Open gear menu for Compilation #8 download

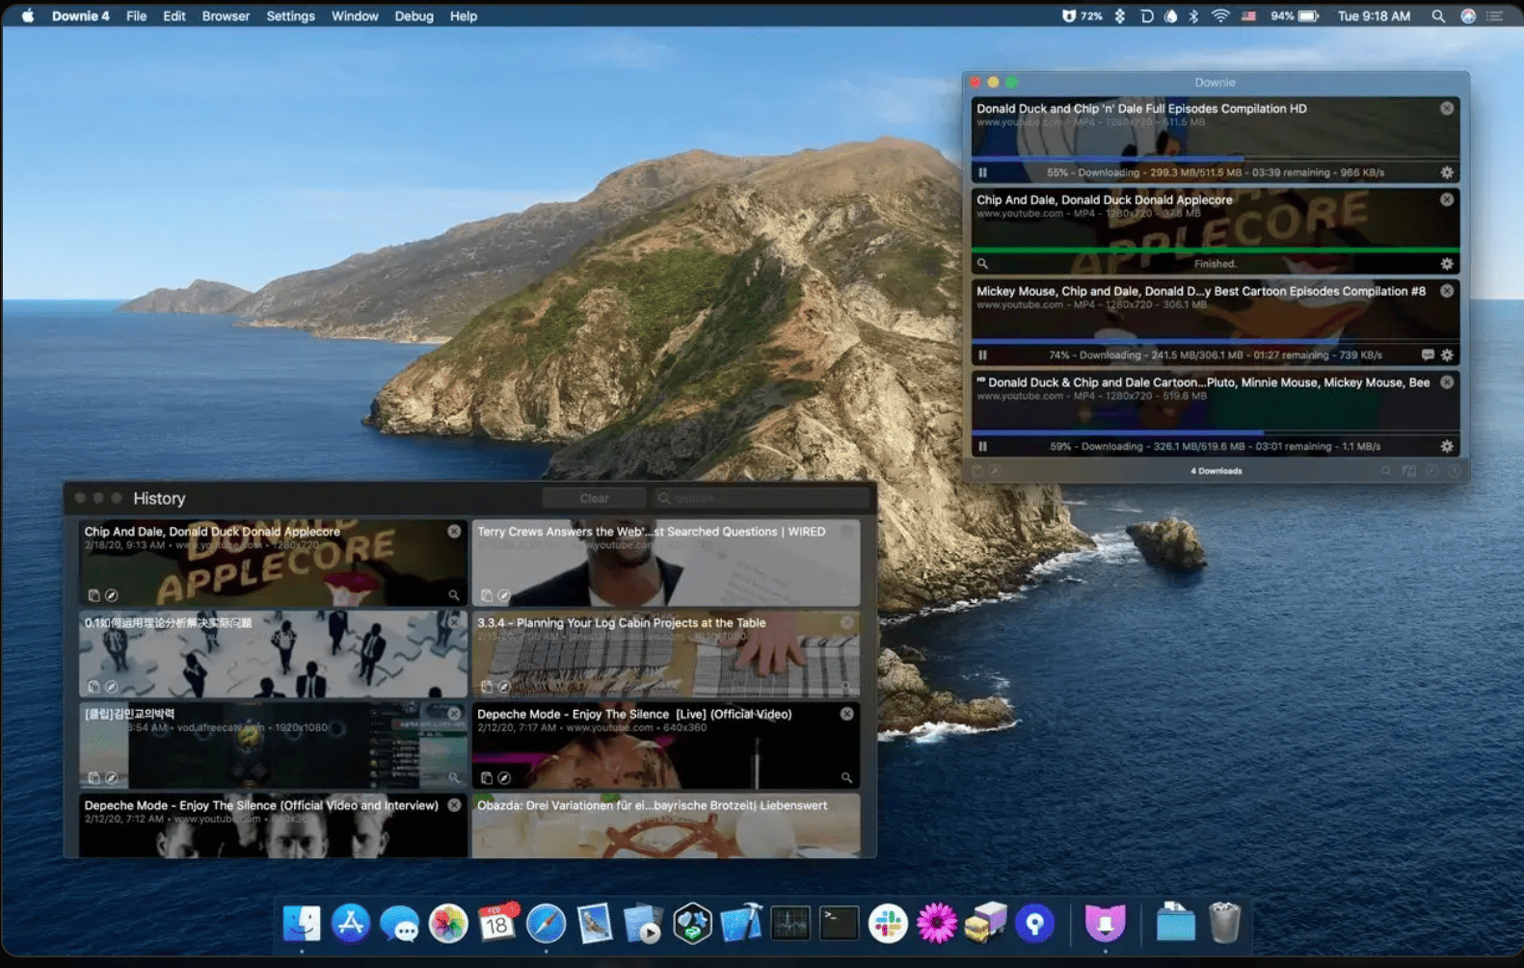click(1446, 355)
